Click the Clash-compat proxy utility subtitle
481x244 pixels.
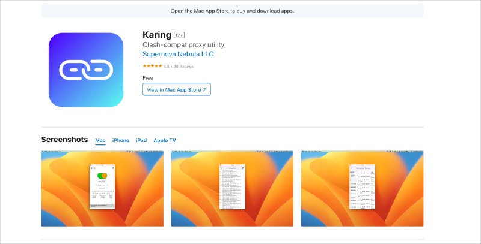[183, 45]
